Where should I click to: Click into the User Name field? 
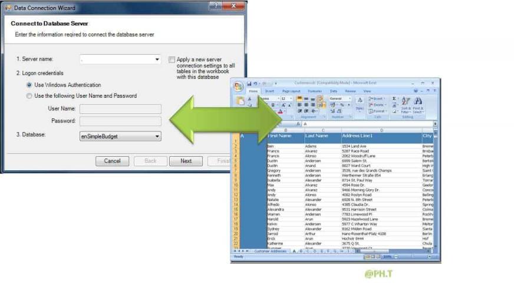120,109
